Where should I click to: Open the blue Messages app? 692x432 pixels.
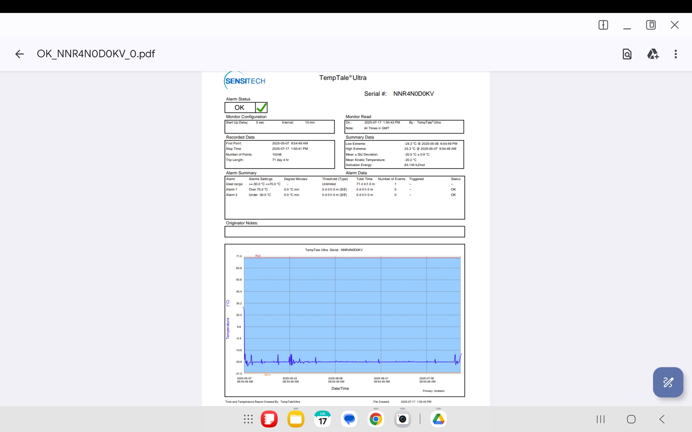coord(349,419)
